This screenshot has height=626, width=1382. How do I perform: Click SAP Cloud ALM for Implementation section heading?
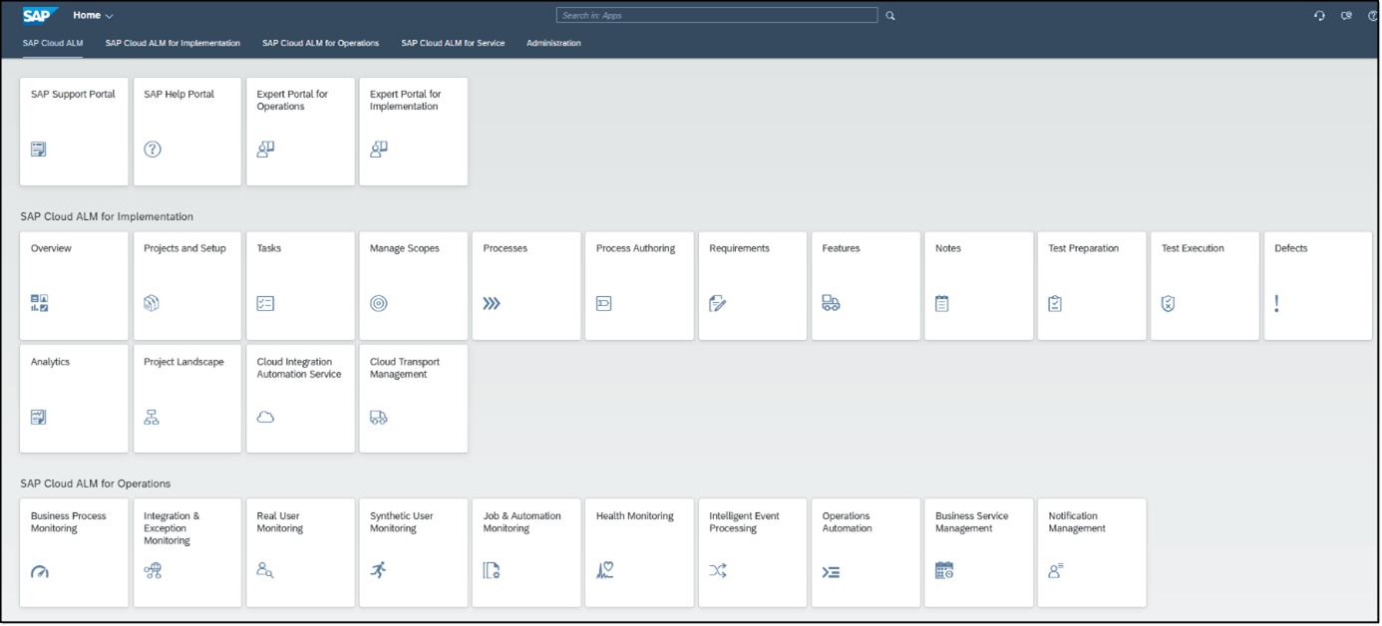[x=107, y=216]
